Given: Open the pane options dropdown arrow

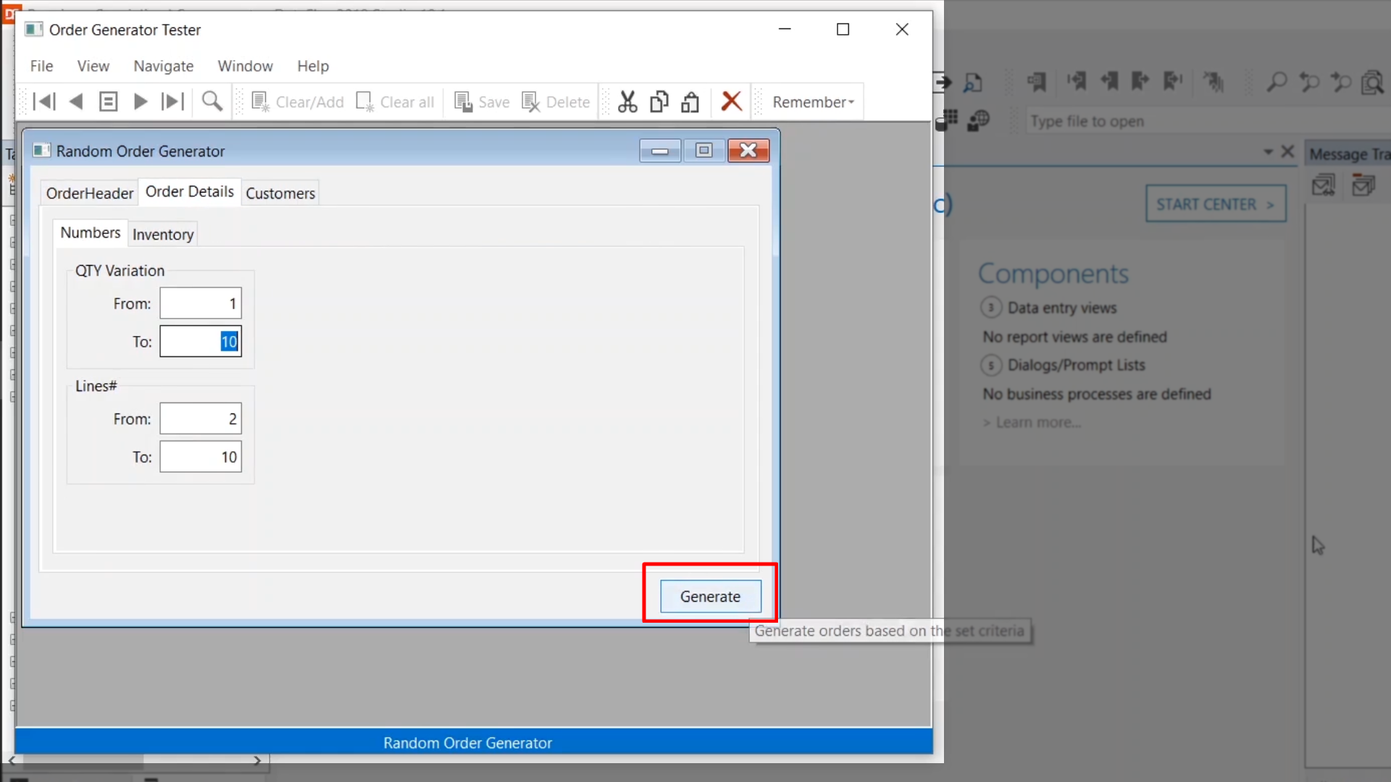Looking at the screenshot, I should coord(1268,151).
